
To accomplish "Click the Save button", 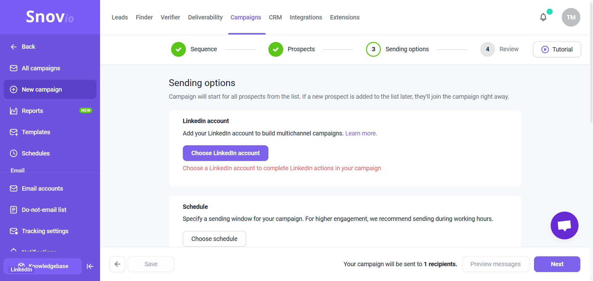I will tap(151, 264).
